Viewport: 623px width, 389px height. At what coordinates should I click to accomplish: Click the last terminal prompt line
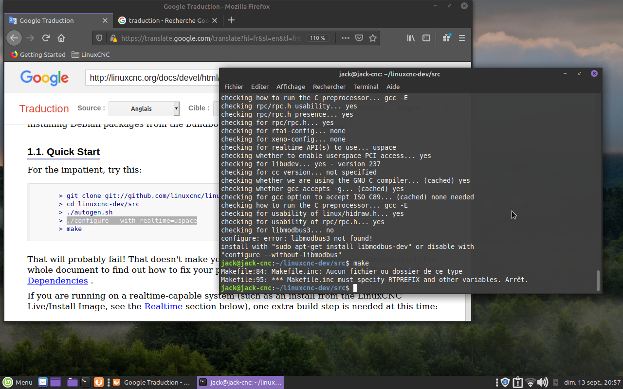click(289, 288)
